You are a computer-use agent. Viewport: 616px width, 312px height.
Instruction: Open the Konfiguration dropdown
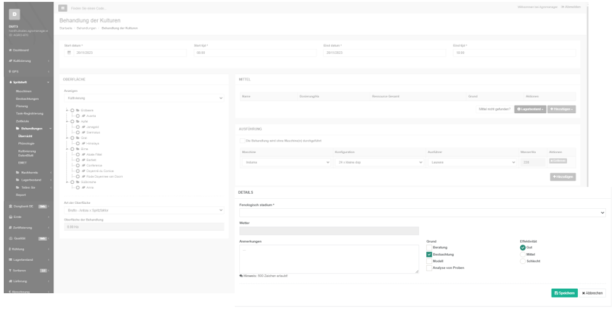pyautogui.click(x=379, y=162)
